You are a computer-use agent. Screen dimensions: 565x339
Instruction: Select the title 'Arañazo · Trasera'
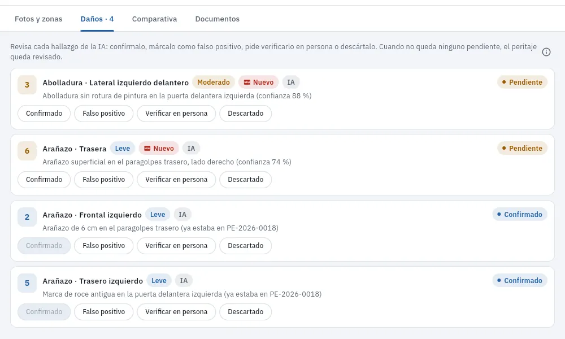click(x=75, y=149)
